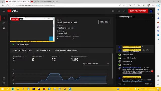
Task: Open Edge sidebar settings gear icon
Action: [x=158, y=84]
